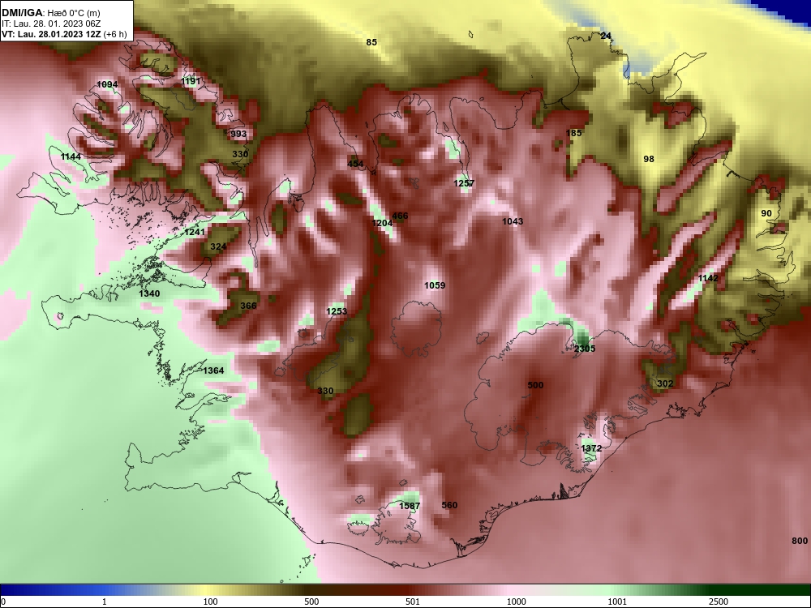Select the 466 map value
The height and width of the screenshot is (608, 811).
point(400,216)
